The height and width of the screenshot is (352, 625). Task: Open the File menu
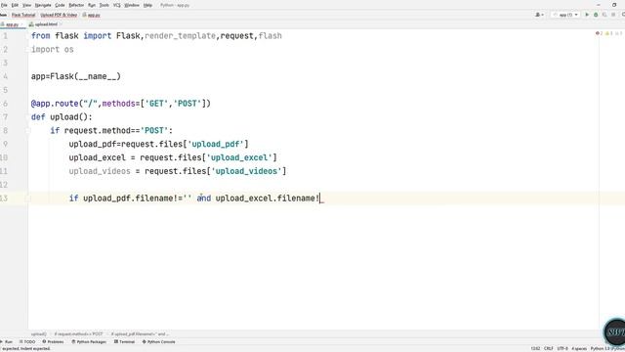coord(4,5)
